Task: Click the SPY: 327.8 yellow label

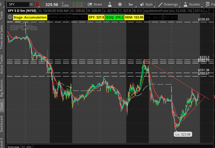Action: coord(96,17)
